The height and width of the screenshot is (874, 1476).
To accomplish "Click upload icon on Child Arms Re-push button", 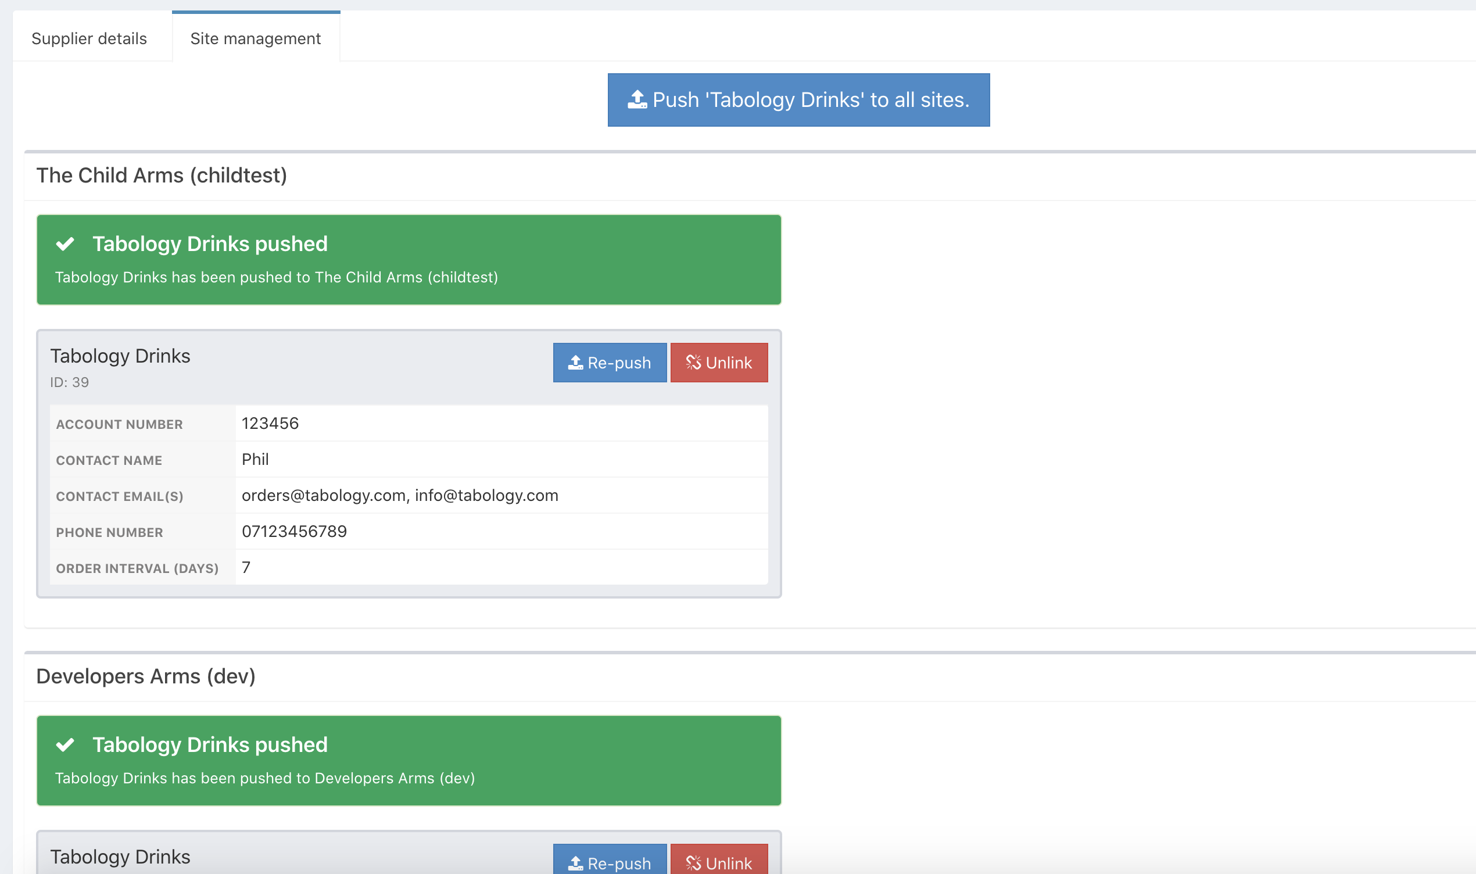I will pos(575,363).
